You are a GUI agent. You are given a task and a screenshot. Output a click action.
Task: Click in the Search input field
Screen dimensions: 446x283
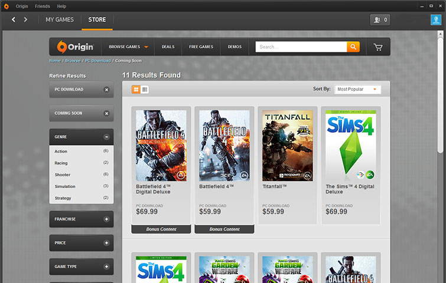click(301, 47)
